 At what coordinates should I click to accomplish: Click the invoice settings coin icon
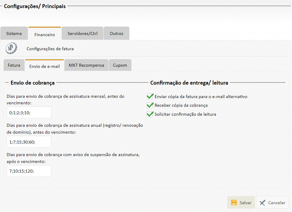coord(12,48)
